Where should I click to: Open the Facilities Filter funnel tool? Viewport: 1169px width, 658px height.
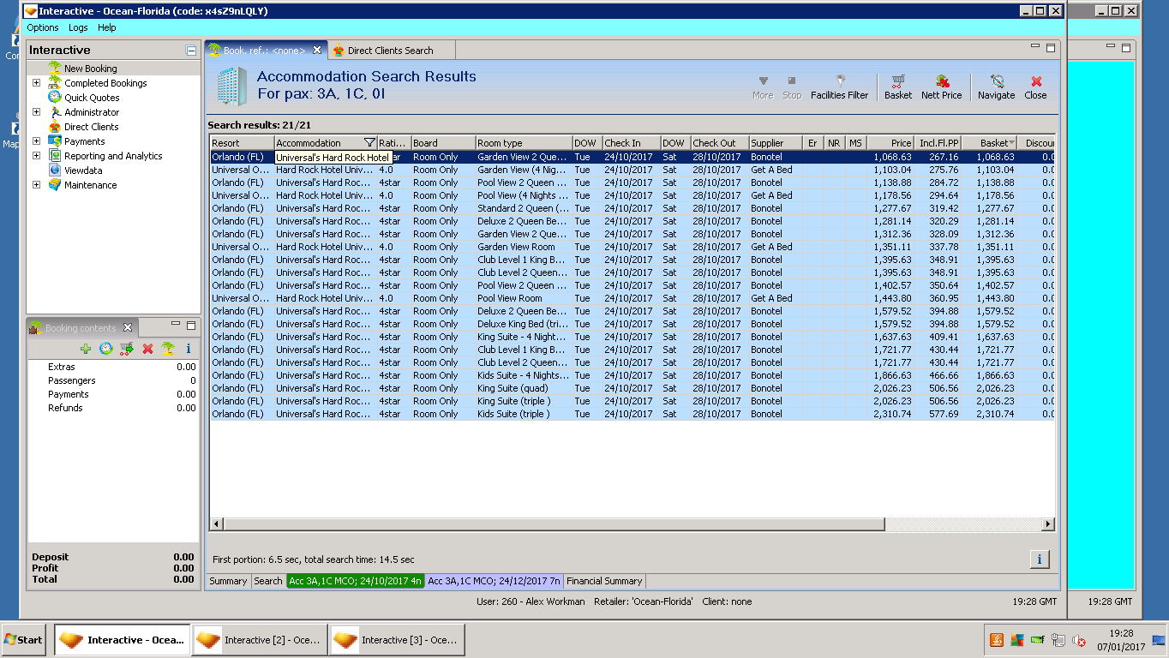pyautogui.click(x=839, y=87)
